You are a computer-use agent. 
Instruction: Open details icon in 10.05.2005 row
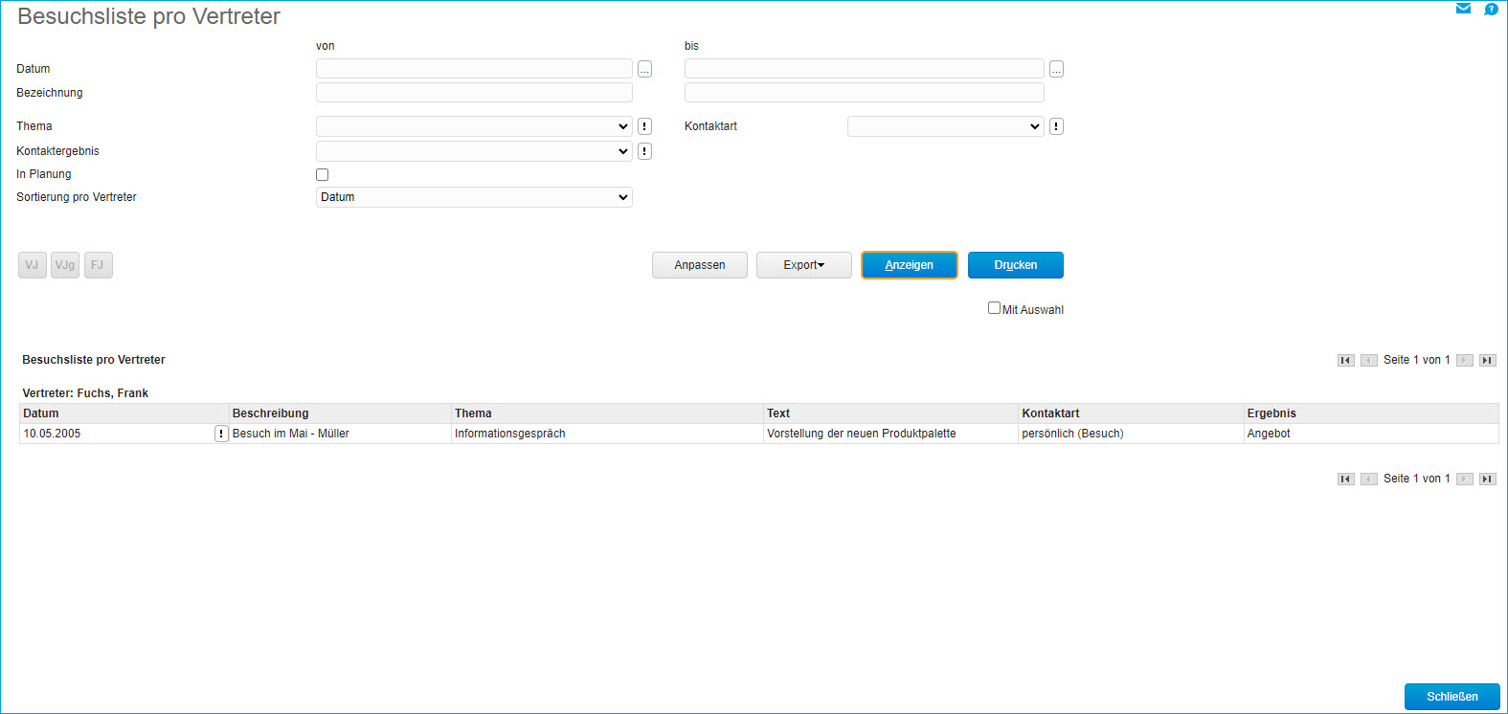pos(221,434)
